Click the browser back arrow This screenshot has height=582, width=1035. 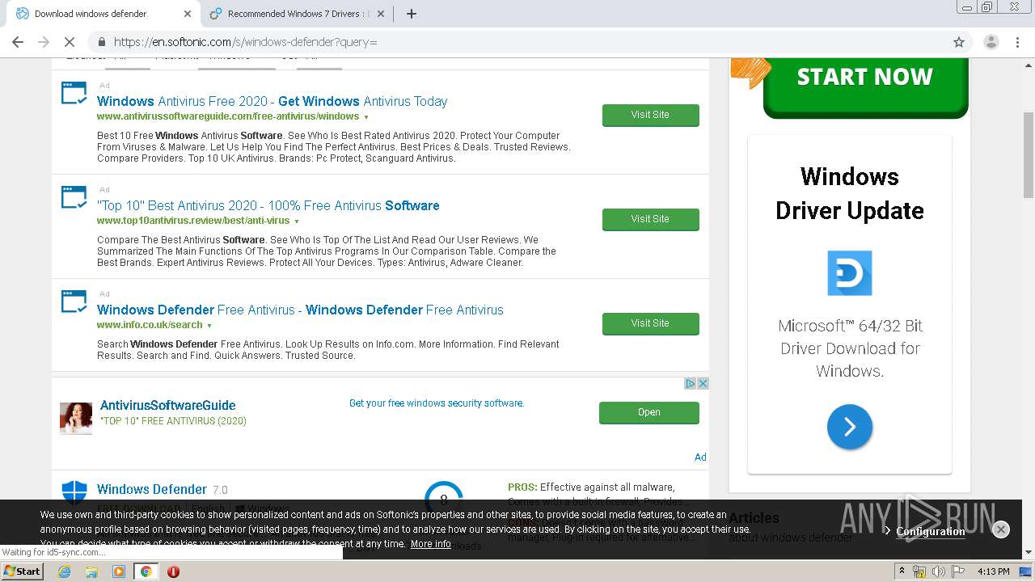[x=18, y=42]
